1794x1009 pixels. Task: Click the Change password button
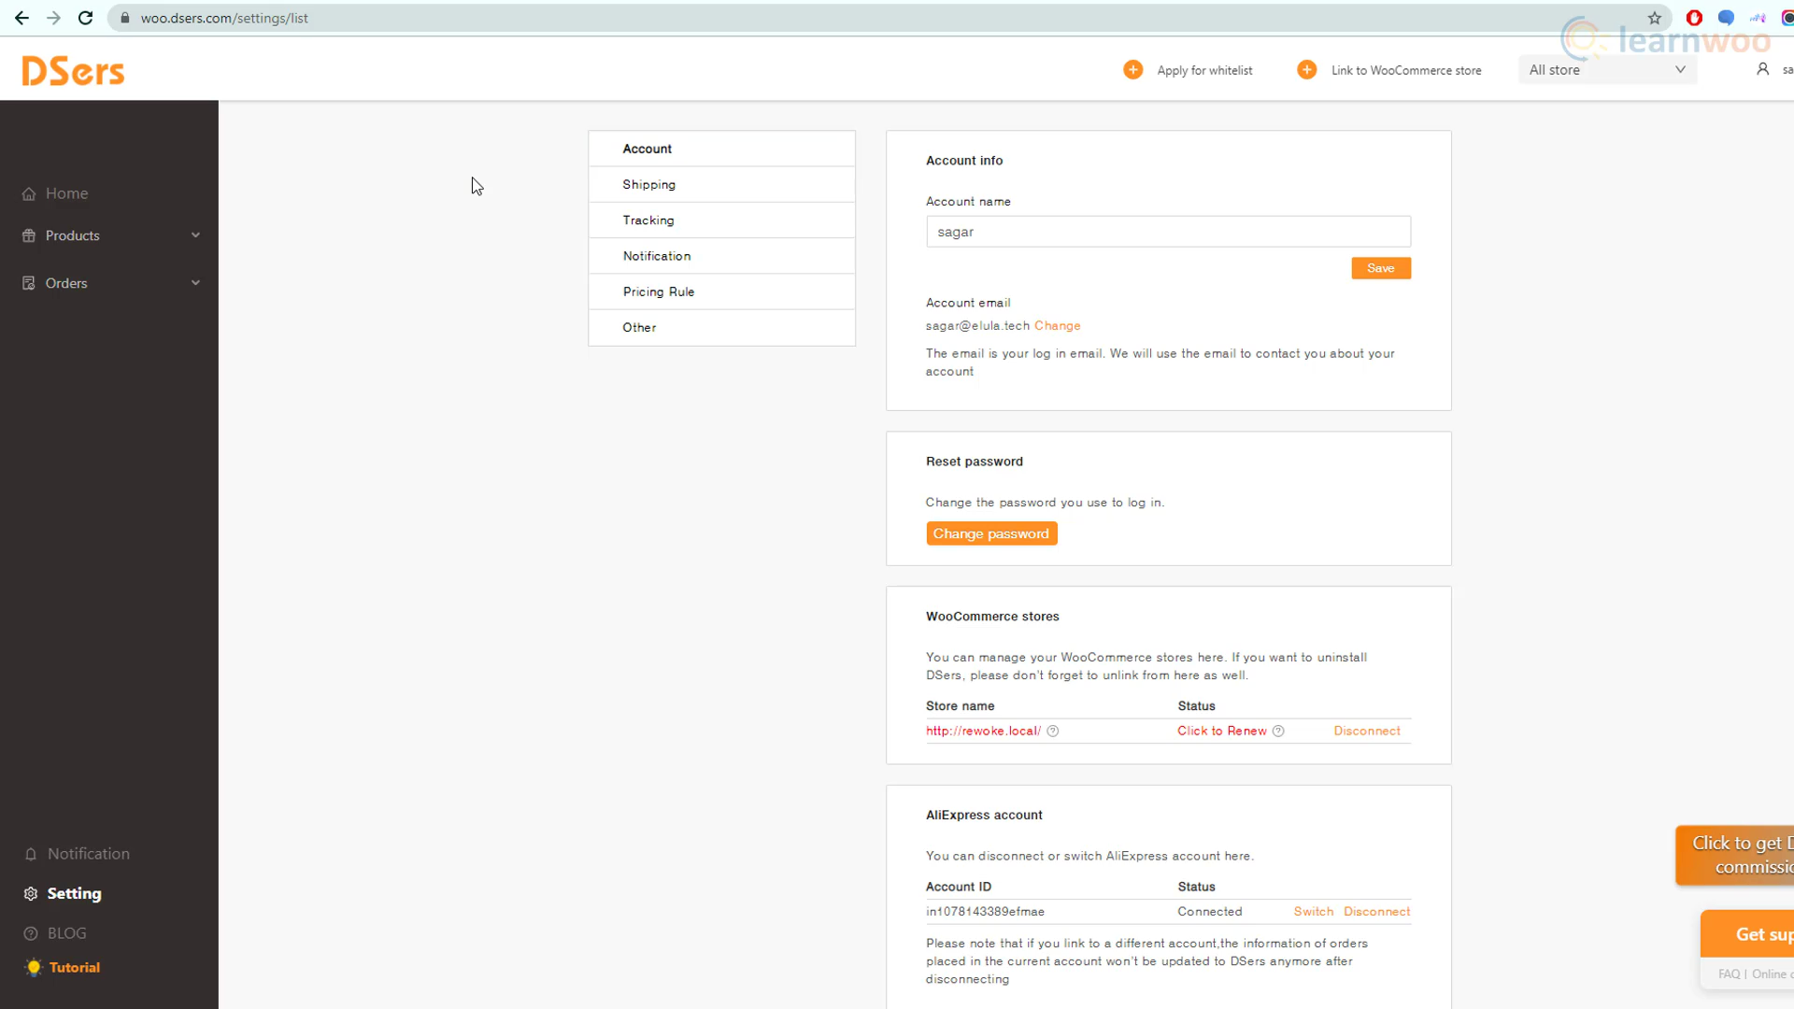[x=991, y=533]
